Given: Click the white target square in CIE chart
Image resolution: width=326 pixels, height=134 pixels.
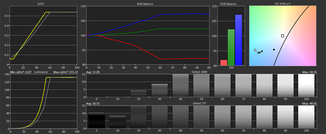Looking at the screenshot, I should tap(282, 36).
